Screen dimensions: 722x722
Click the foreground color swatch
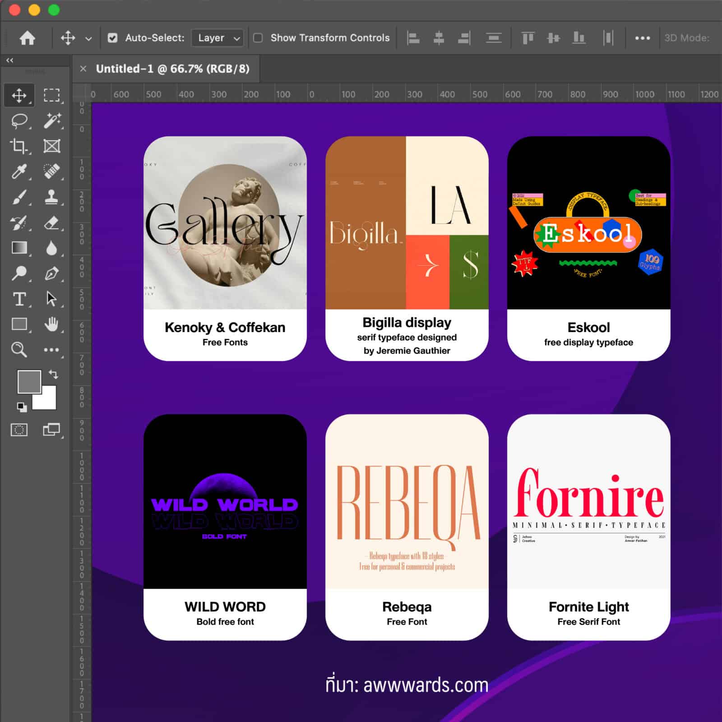[x=28, y=381]
